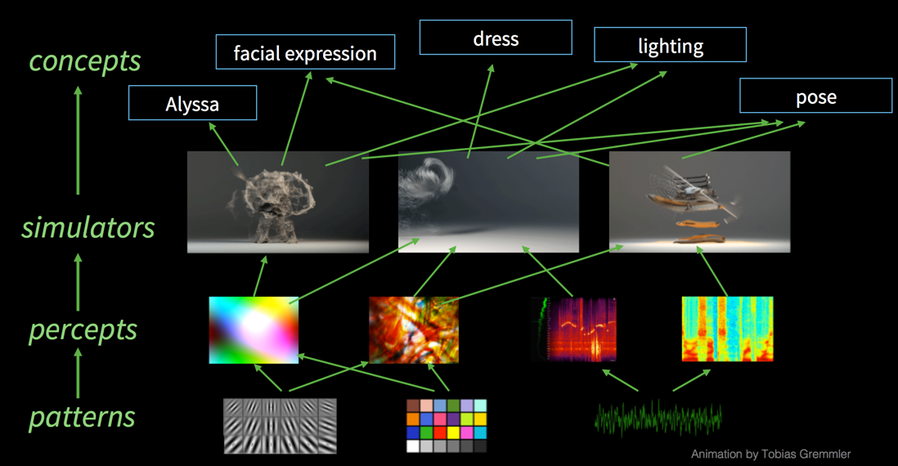
Task: Click the rainbow color gradient percept
Action: [x=254, y=329]
